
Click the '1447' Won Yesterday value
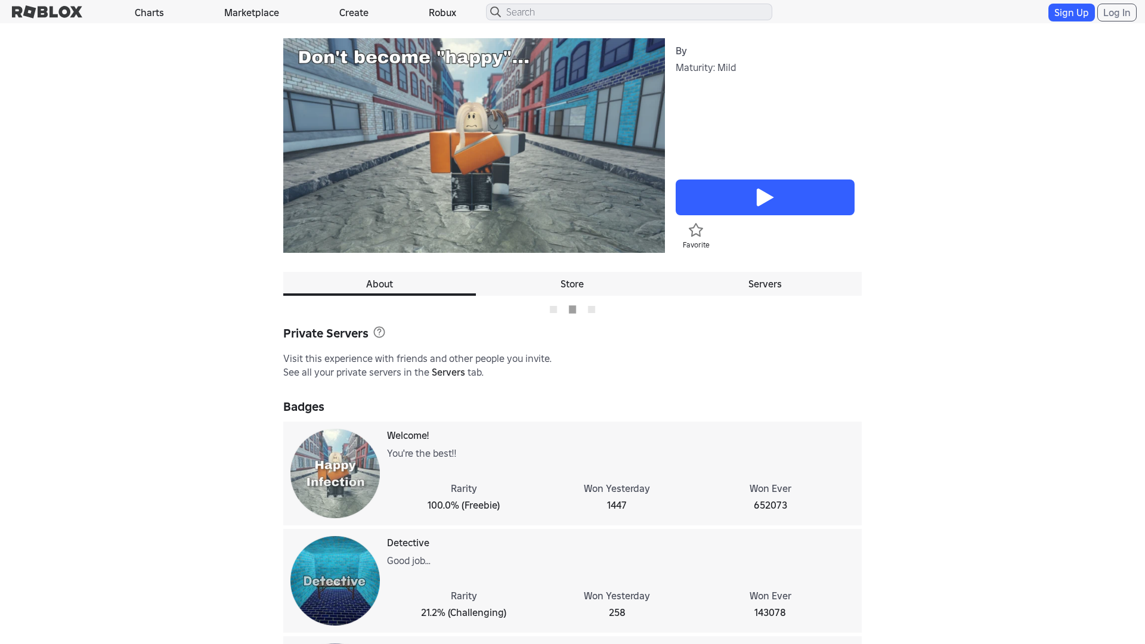617,505
